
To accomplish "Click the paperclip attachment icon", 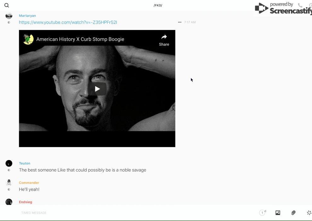I will pyautogui.click(x=293, y=213).
